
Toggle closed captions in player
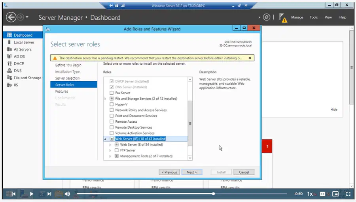(x=322, y=194)
